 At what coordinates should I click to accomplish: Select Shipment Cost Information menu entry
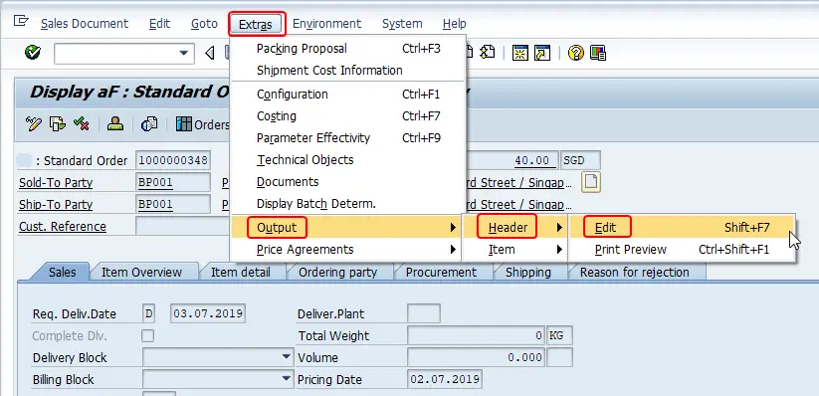coord(348,71)
